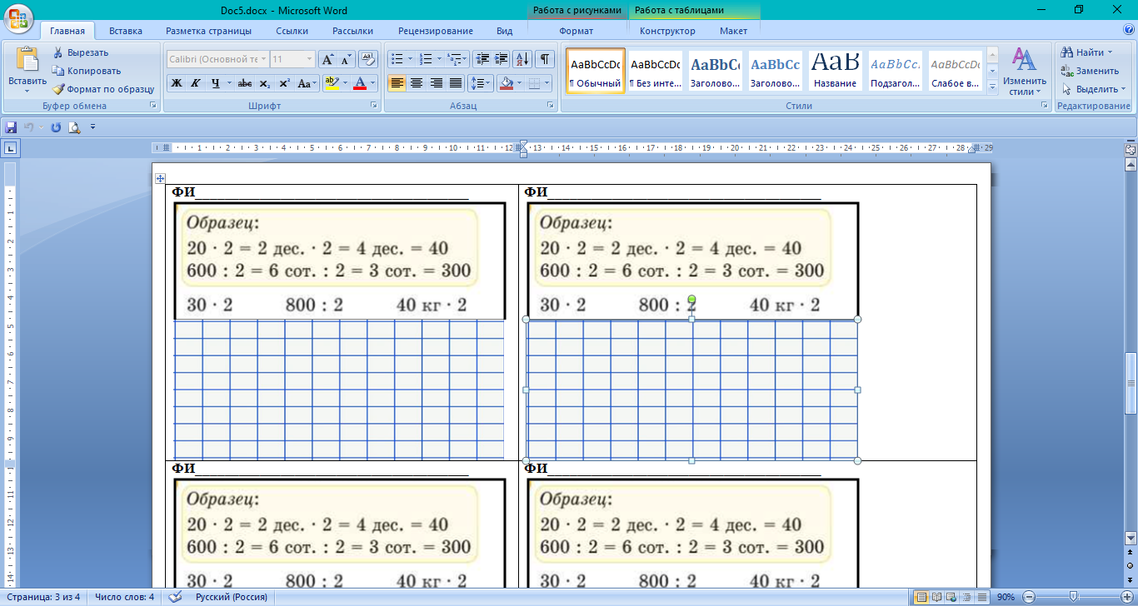The image size is (1138, 606).
Task: Click the table move handle
Action: 160,178
